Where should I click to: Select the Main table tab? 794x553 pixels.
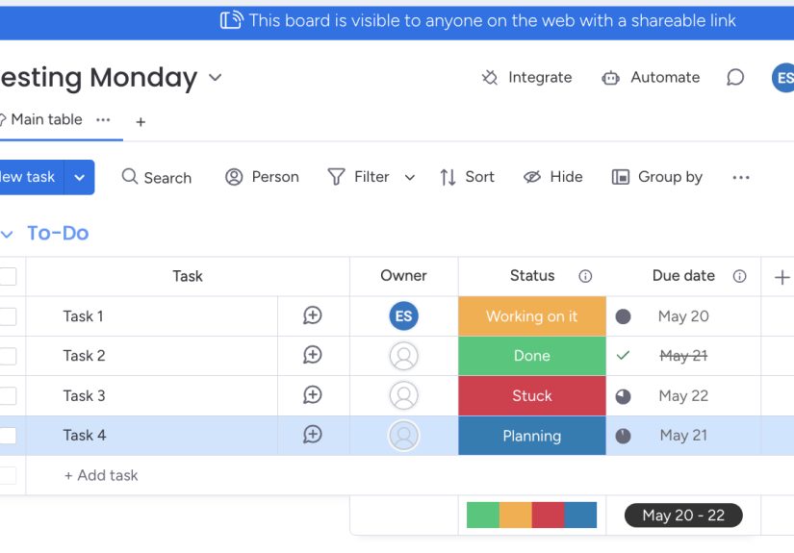pos(45,120)
